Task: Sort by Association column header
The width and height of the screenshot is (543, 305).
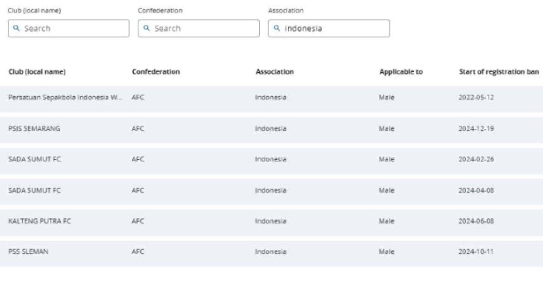Action: click(x=275, y=72)
